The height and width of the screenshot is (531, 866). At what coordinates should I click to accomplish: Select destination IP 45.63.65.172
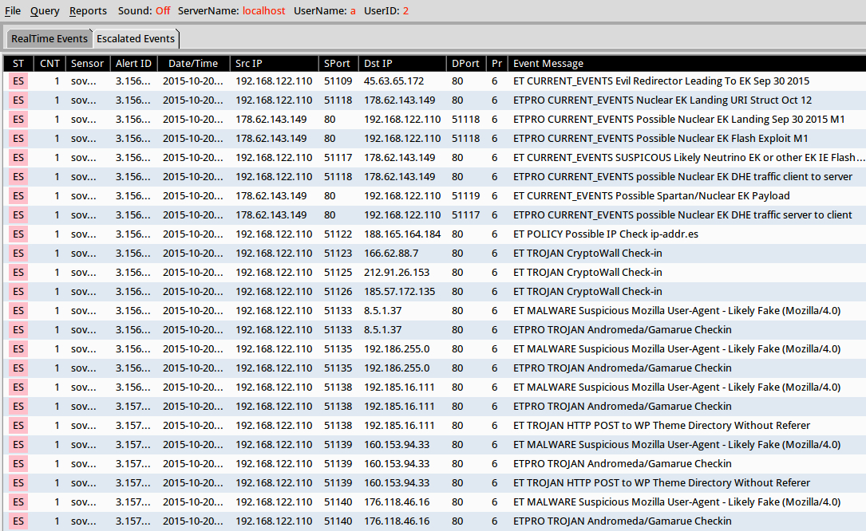[x=394, y=81]
